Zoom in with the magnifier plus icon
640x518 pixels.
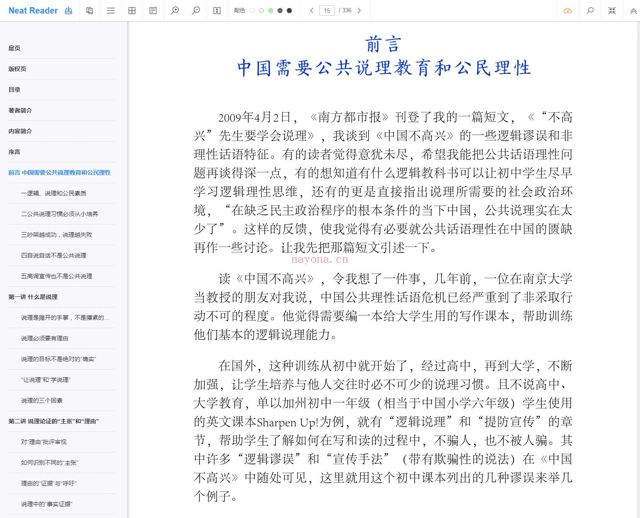(175, 11)
